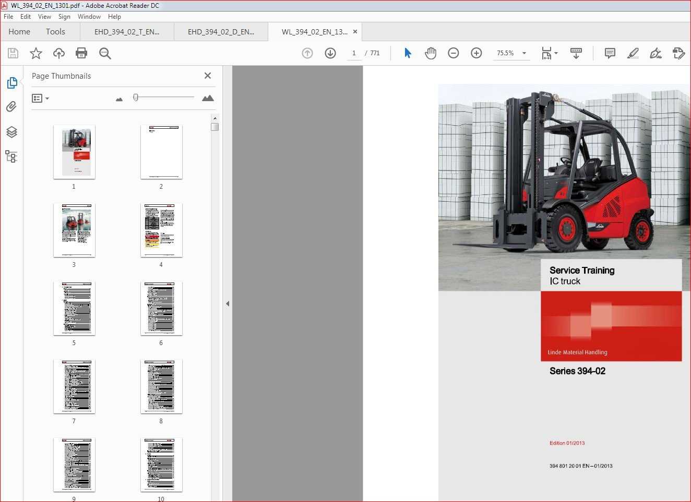This screenshot has height=502, width=691.
Task: Open the fit page options icon
Action: click(549, 53)
